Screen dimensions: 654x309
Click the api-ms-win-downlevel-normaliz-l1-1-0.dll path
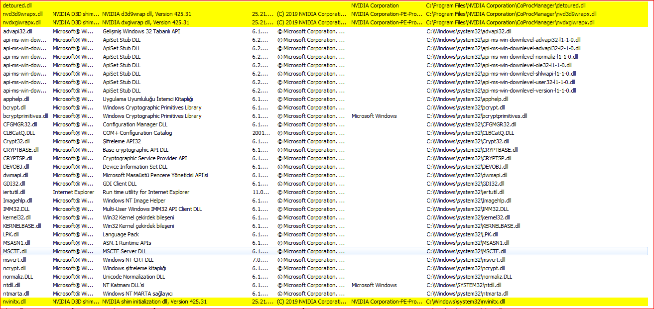coord(503,57)
